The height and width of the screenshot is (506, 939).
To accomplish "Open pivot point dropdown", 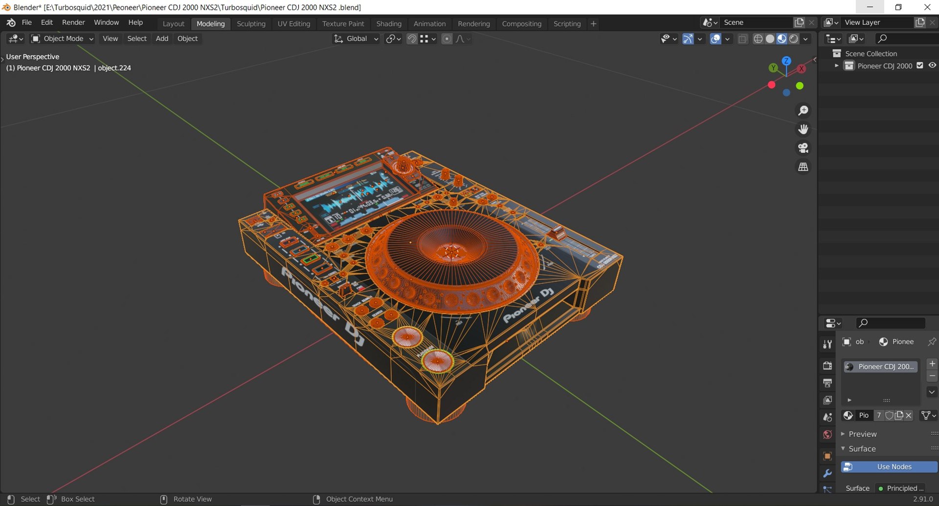I will click(393, 39).
